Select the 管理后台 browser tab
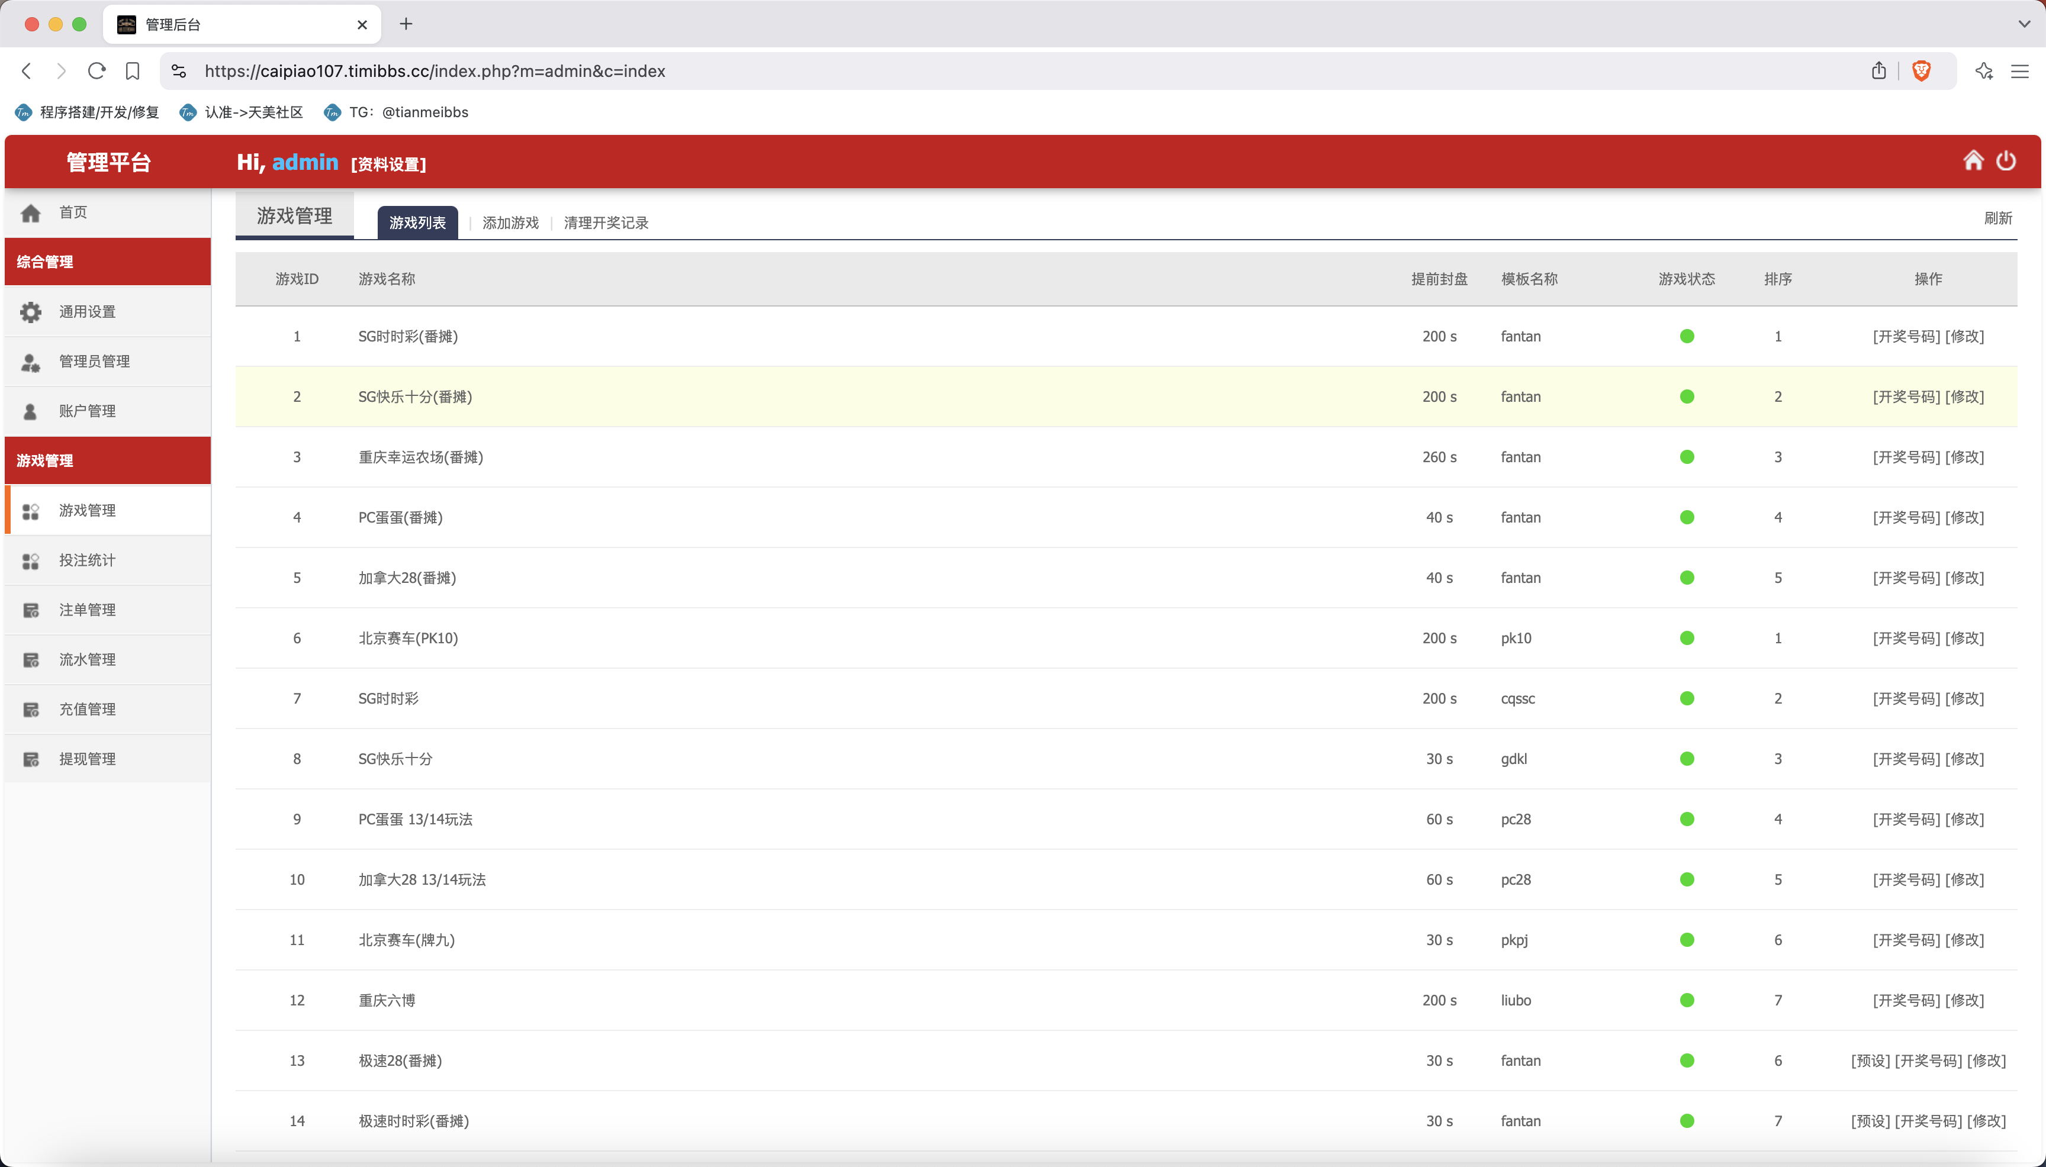This screenshot has width=2046, height=1167. (x=242, y=24)
